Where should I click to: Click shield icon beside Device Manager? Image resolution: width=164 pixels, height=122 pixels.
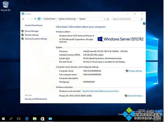tap(22, 31)
